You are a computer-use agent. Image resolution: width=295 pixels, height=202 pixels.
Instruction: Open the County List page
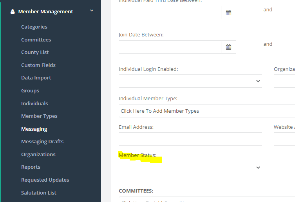(x=35, y=52)
